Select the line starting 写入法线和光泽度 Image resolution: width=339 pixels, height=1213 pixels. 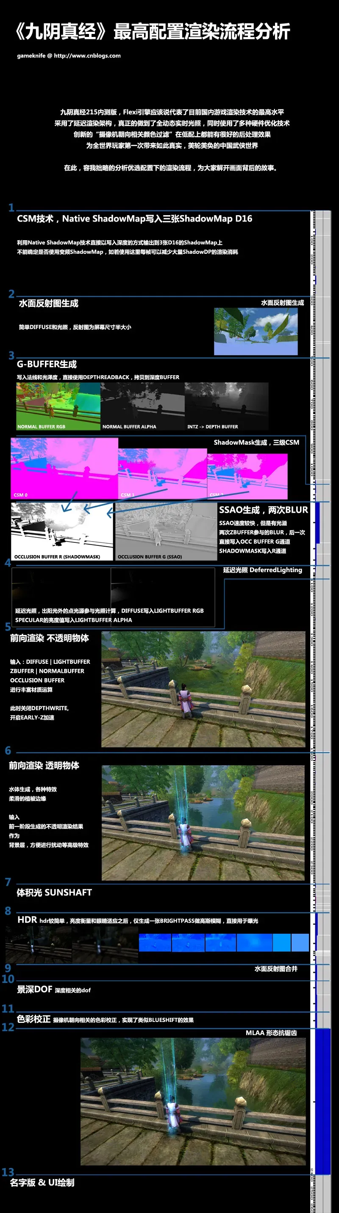point(98,377)
